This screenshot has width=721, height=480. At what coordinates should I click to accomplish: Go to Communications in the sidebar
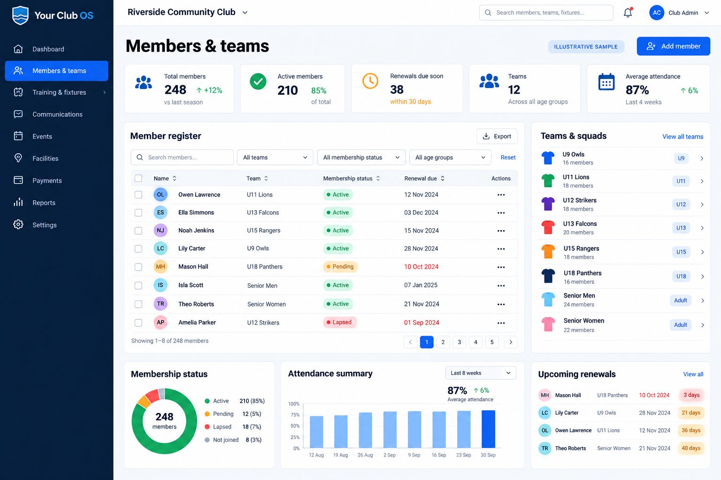tap(56, 114)
